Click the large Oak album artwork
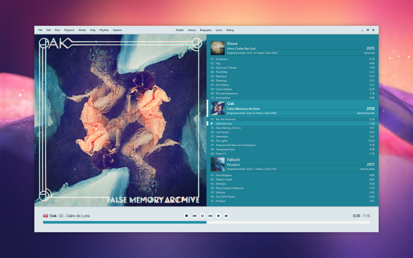The height and width of the screenshot is (258, 413). (x=120, y=120)
